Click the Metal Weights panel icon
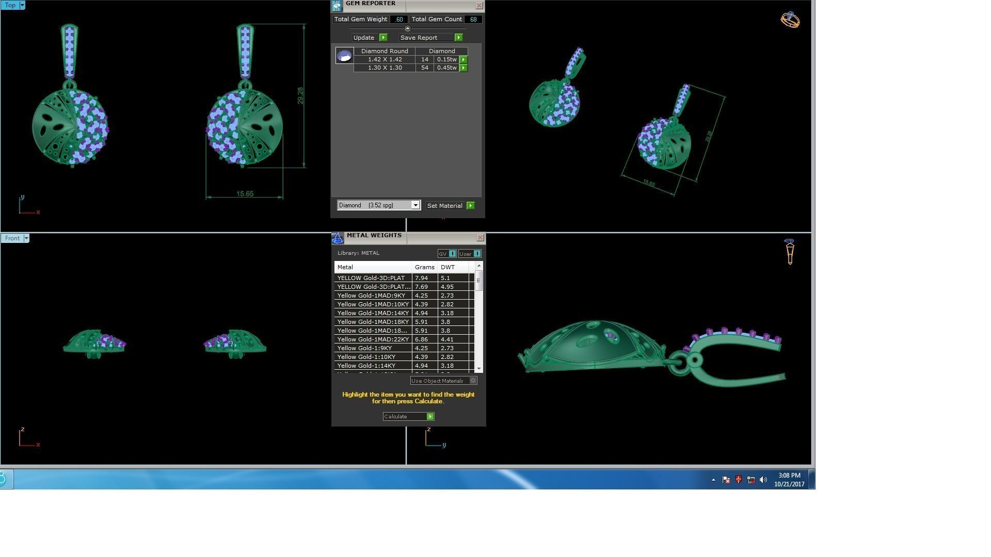The image size is (991, 557). (338, 238)
